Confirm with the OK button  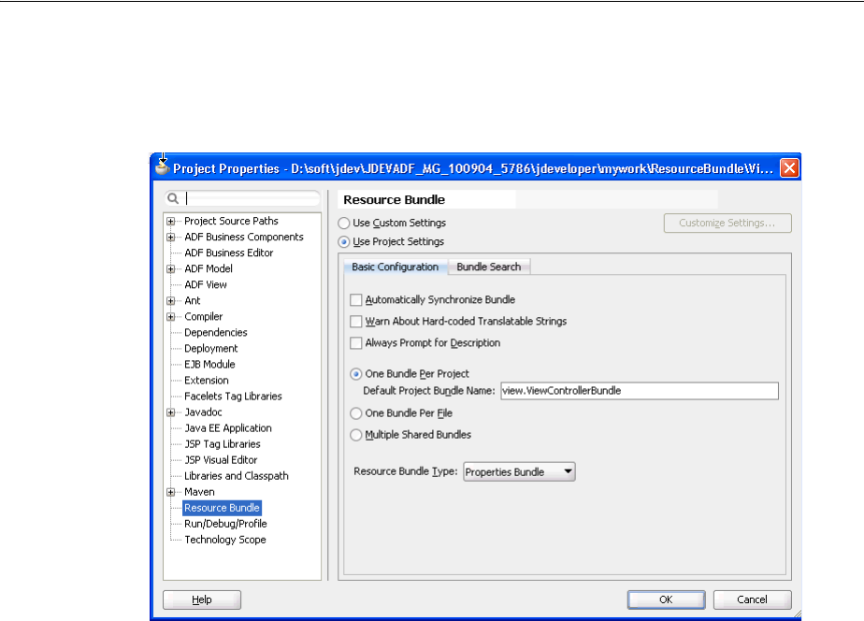click(x=666, y=599)
